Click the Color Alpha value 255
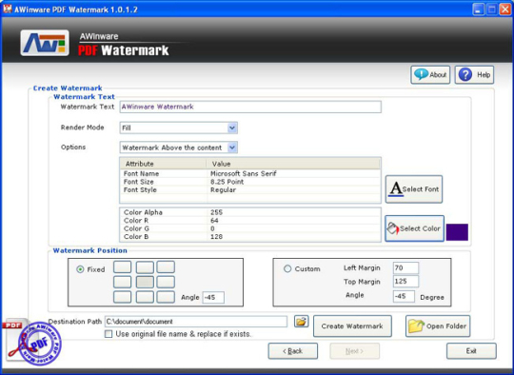Screen dimensions: 514x375 click(216, 212)
